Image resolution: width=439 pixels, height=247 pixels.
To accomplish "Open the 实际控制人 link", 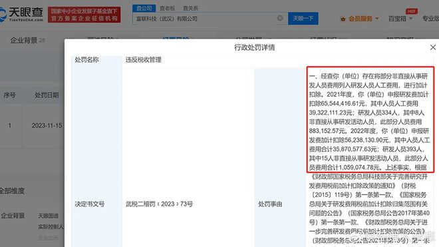I will point(51,226).
